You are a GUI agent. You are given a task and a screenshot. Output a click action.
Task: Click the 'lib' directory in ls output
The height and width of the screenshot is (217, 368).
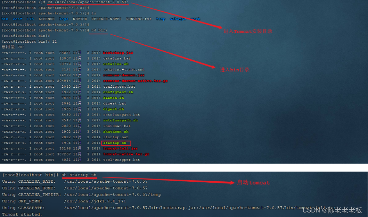(x=30, y=19)
